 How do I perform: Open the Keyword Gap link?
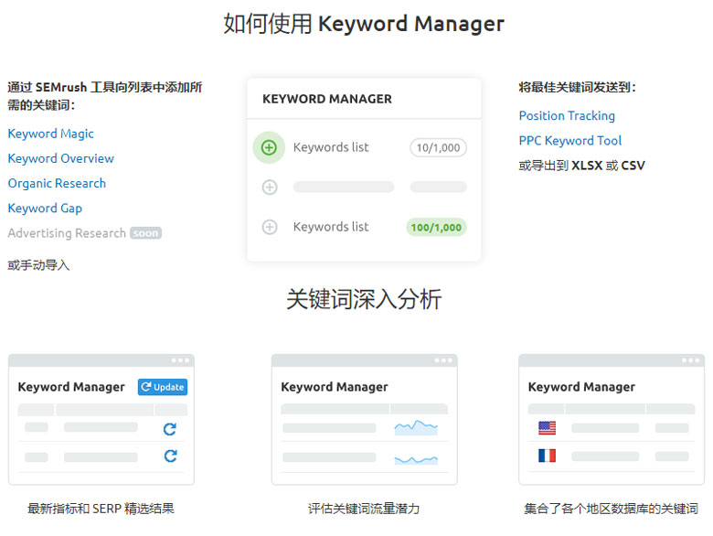tap(45, 208)
